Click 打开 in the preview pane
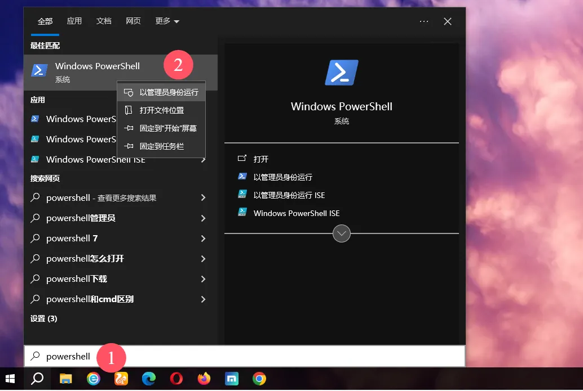583x391 pixels. click(260, 159)
